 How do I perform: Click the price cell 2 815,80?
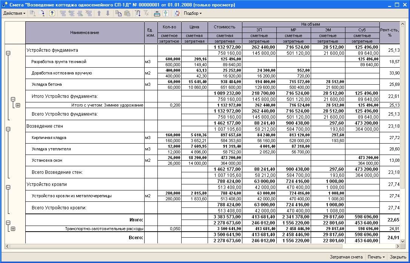[194, 193]
